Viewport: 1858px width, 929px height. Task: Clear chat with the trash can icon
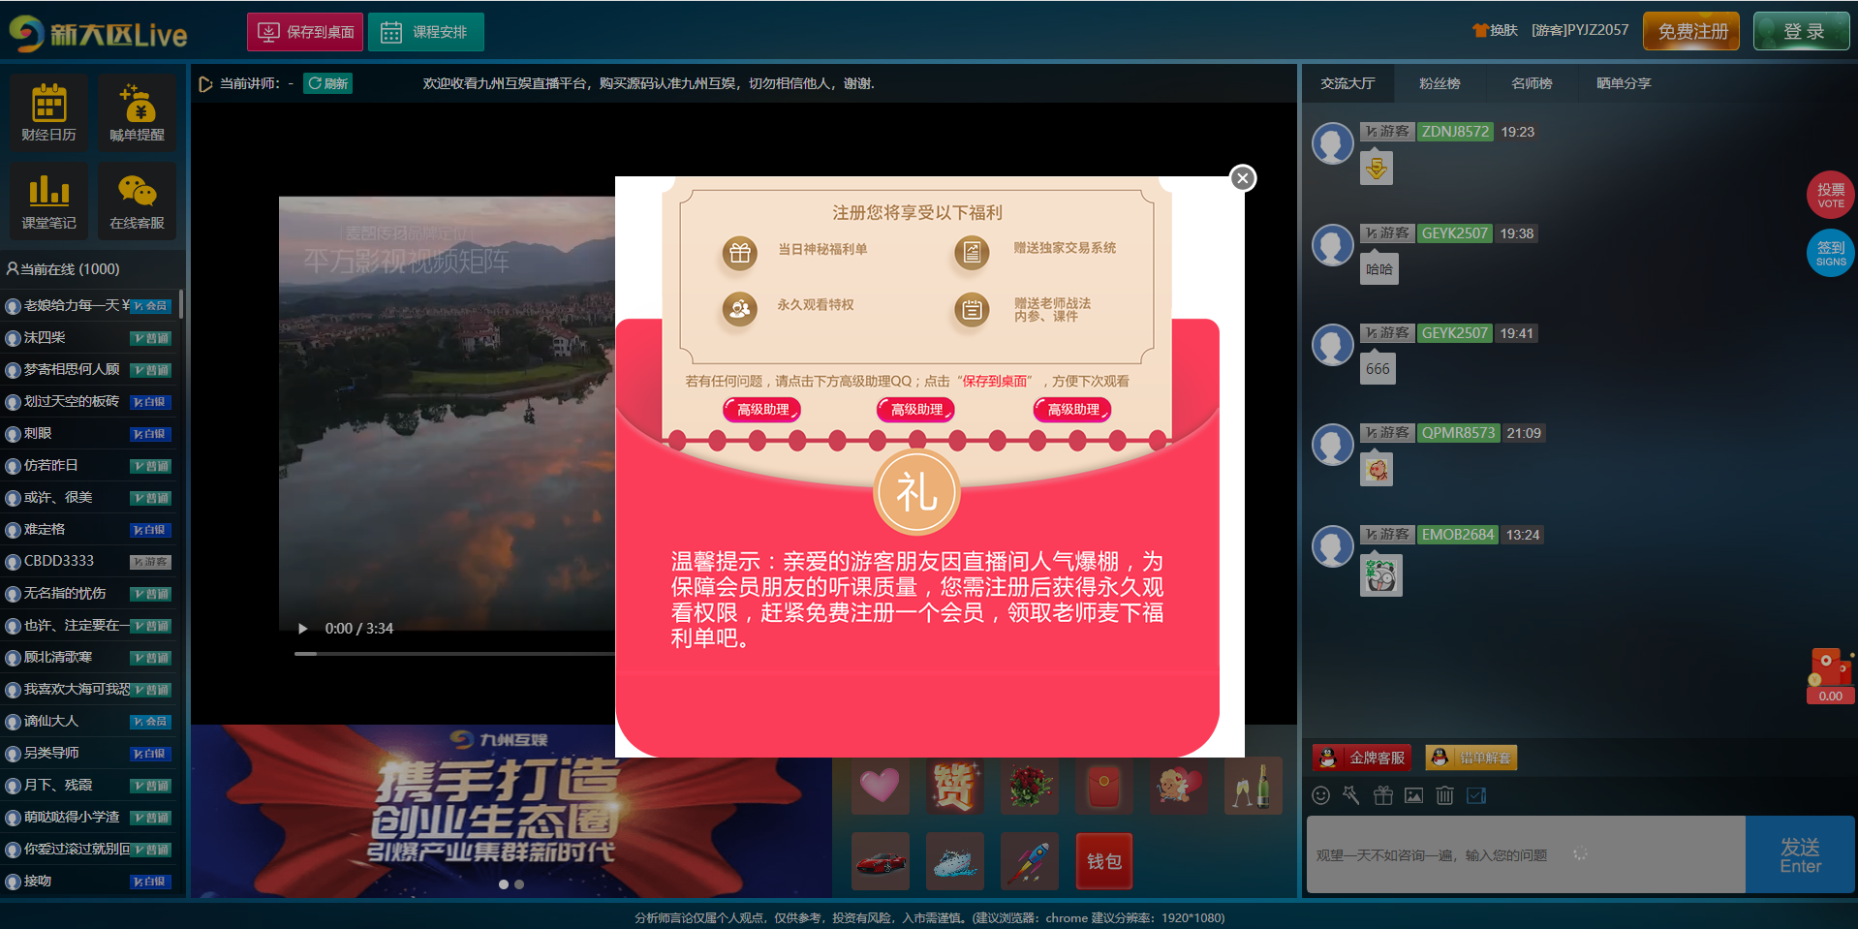click(x=1444, y=795)
